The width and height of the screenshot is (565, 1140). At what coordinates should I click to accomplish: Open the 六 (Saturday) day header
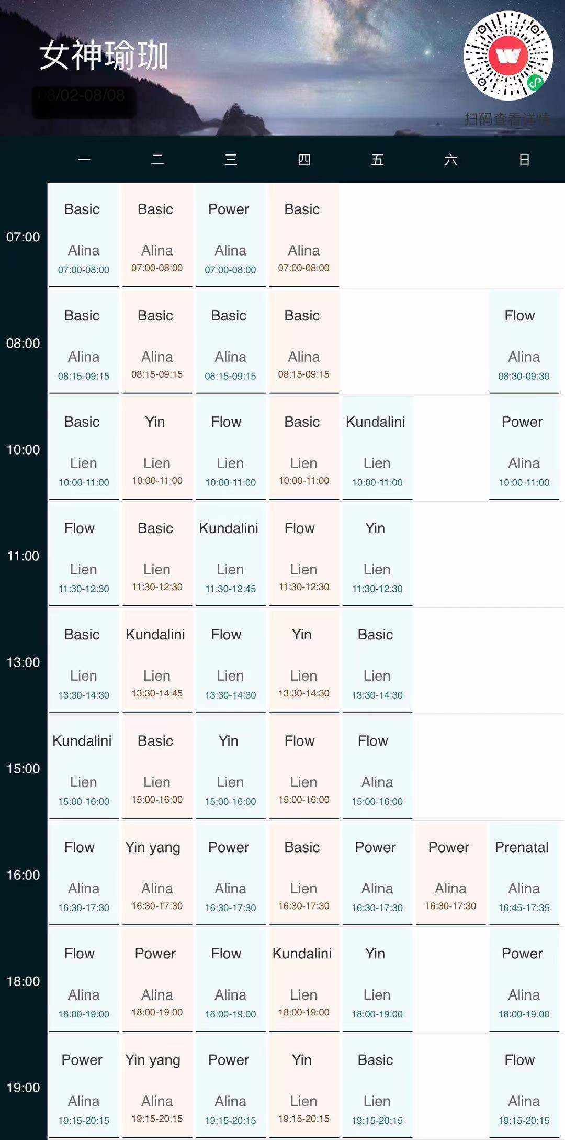click(x=450, y=160)
